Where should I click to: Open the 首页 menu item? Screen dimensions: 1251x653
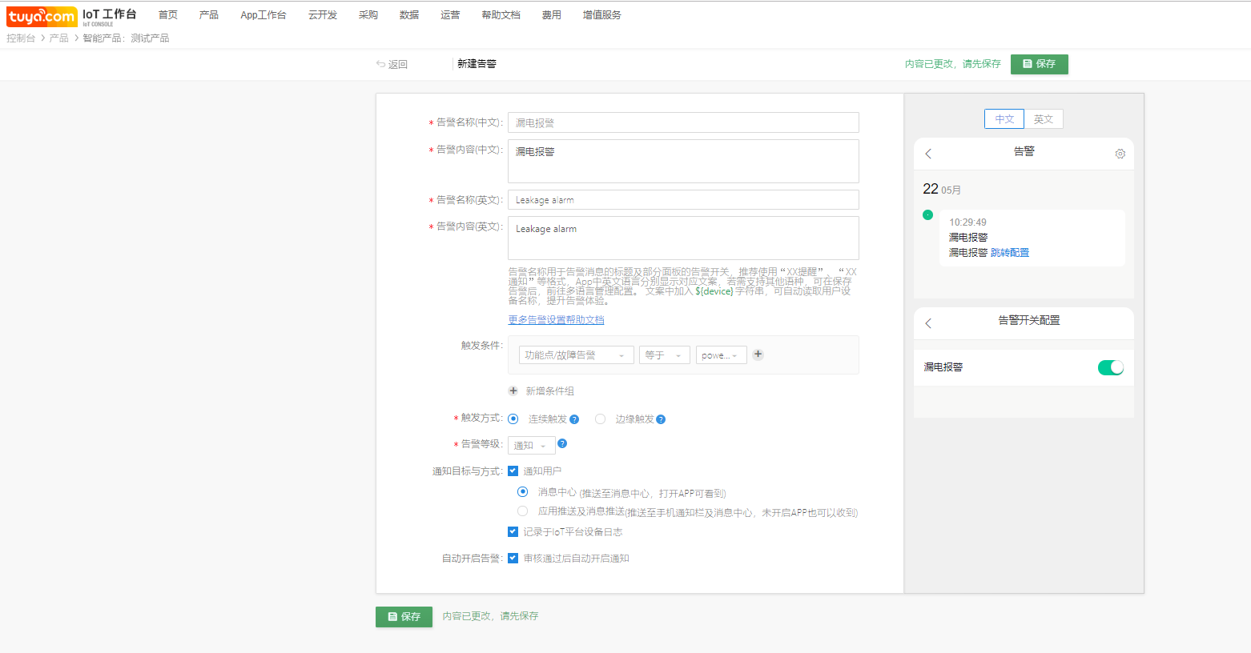click(168, 15)
